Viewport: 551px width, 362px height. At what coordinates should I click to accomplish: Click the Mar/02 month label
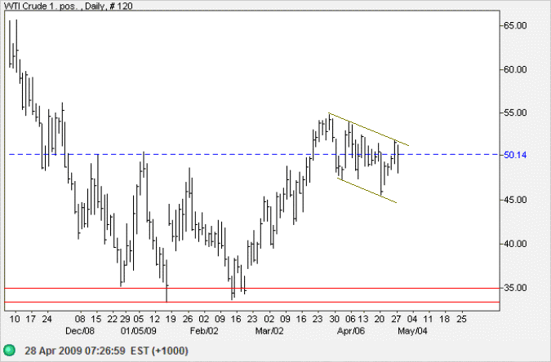[x=269, y=331]
